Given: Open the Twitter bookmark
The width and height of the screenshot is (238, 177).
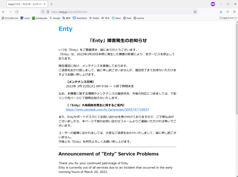Looking at the screenshot, I should pyautogui.click(x=94, y=18).
